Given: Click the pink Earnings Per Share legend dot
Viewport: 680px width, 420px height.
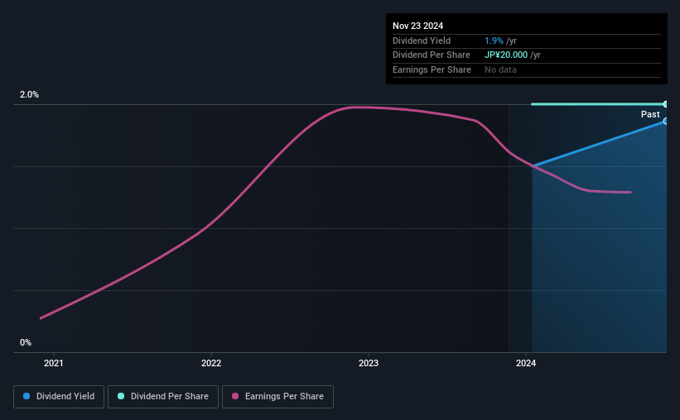Looking at the screenshot, I should pos(235,397).
